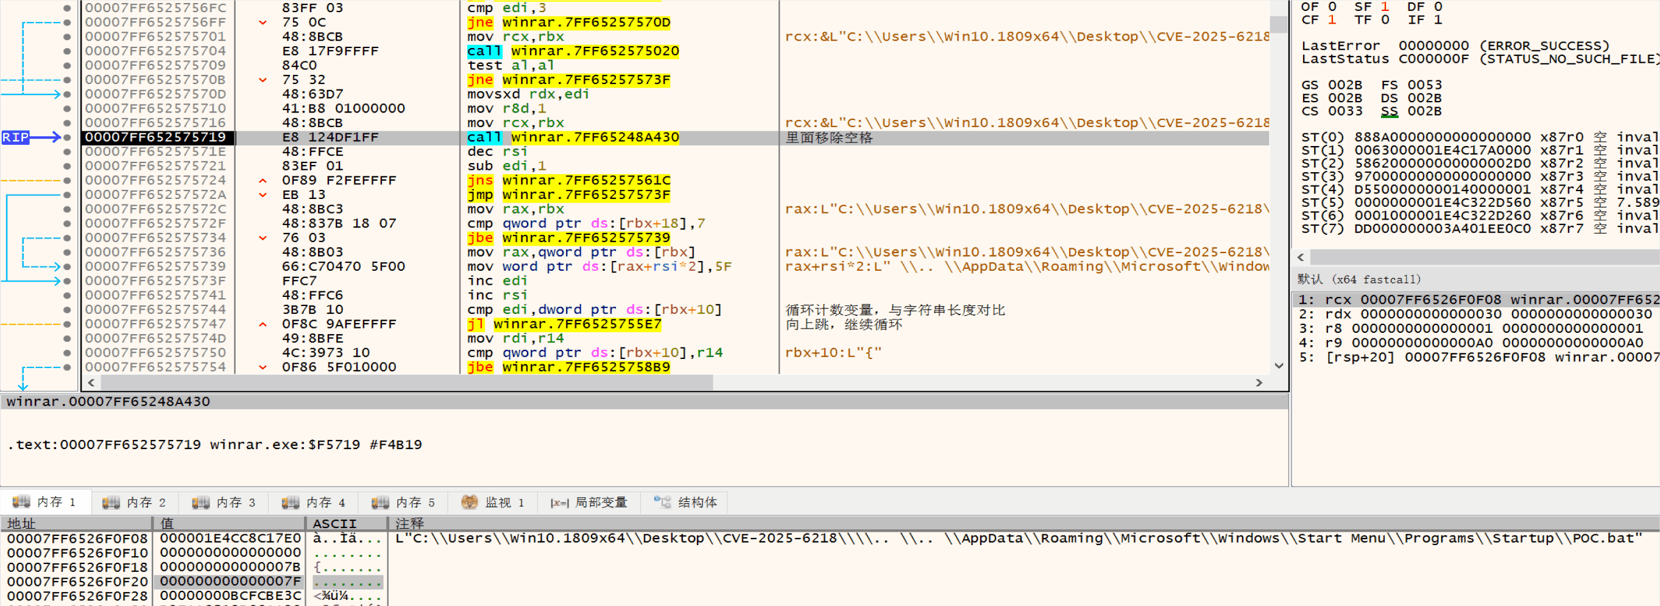Select address 00007FF65257572F in disassembly
Viewport: 1660px width, 606px height.
pyautogui.click(x=155, y=223)
